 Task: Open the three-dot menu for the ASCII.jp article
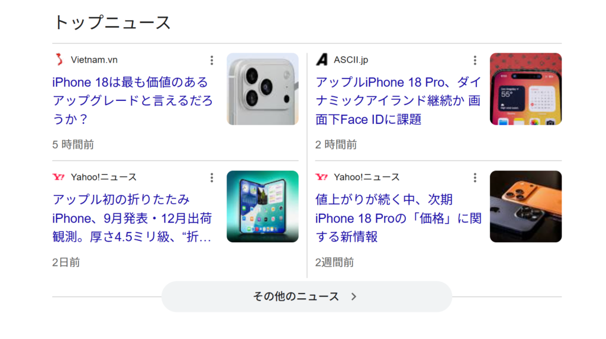[474, 60]
